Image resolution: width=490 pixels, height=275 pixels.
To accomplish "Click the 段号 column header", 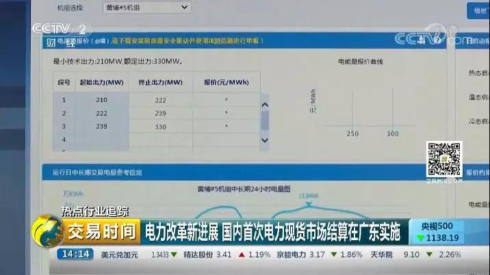I will [64, 83].
